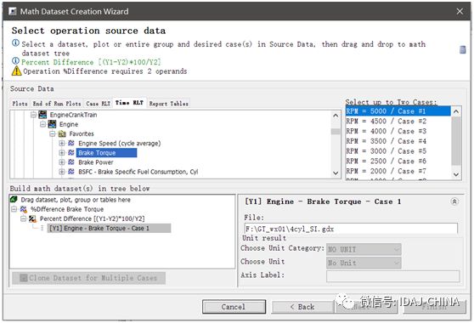This screenshot has width=474, height=323.
Task: Select the Favorites folder label
Action: (82, 133)
